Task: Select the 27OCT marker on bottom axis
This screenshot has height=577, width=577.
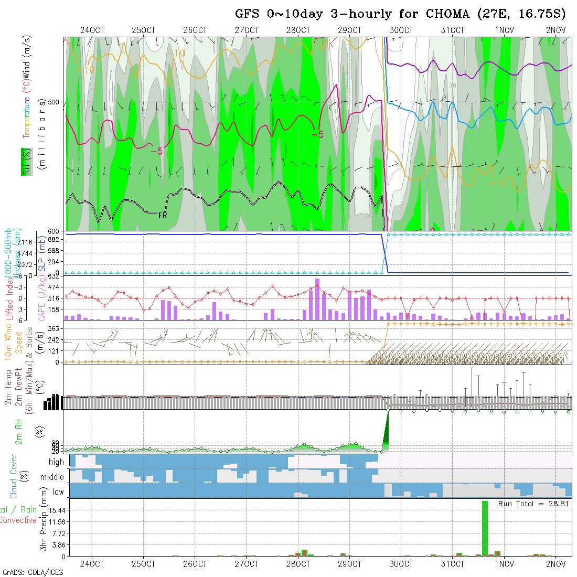Action: point(246,564)
